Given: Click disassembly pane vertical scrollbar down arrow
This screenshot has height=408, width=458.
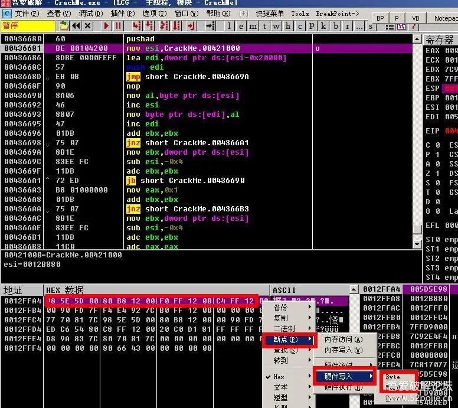Looking at the screenshot, I should tap(417, 244).
